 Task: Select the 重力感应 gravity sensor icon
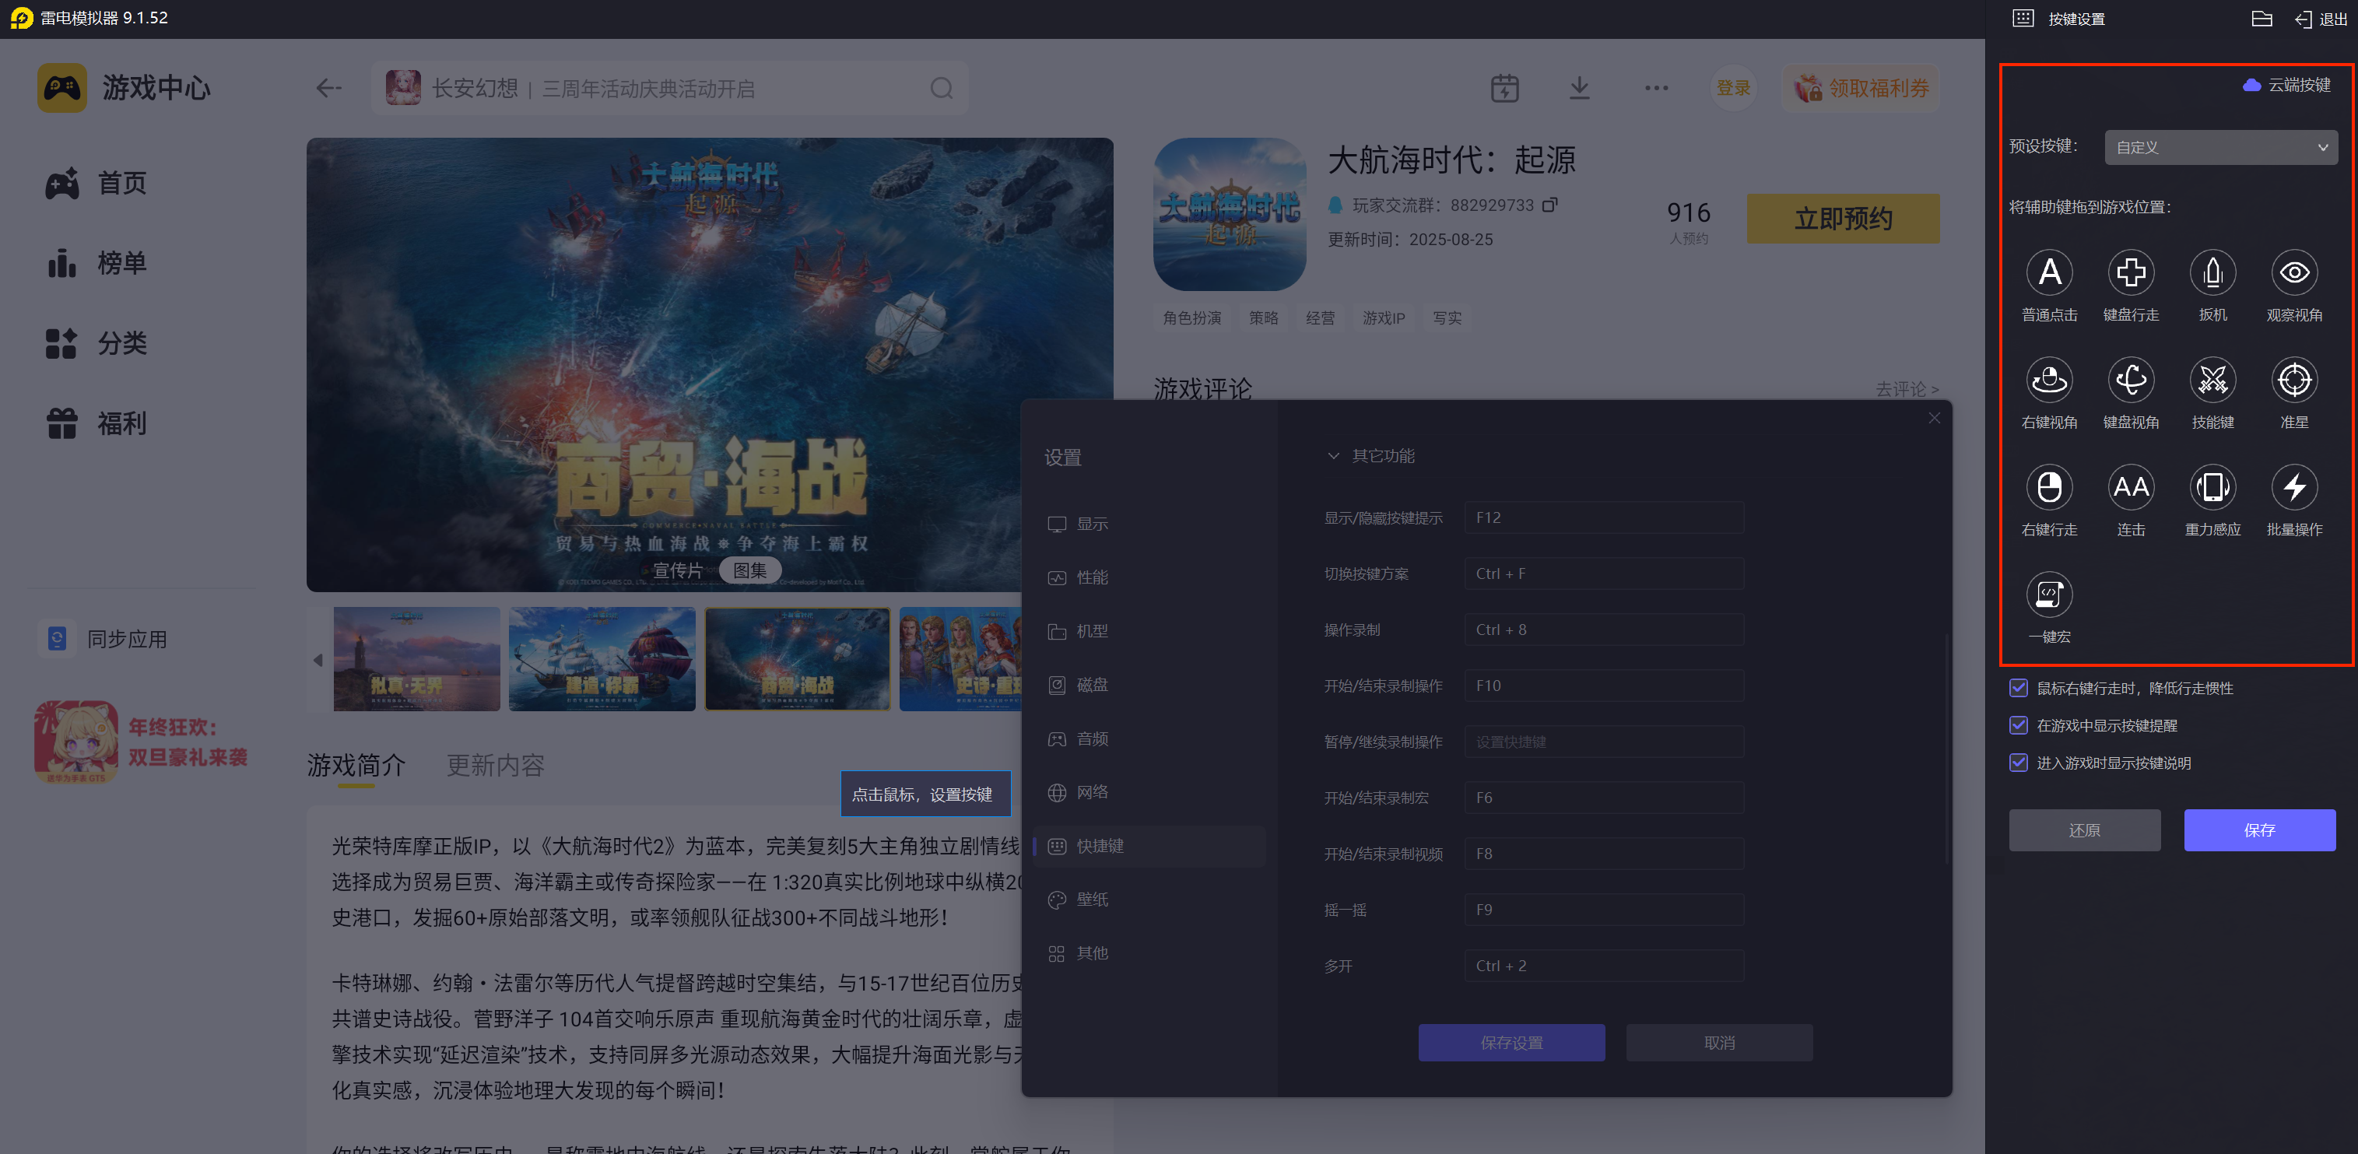pos(2212,487)
